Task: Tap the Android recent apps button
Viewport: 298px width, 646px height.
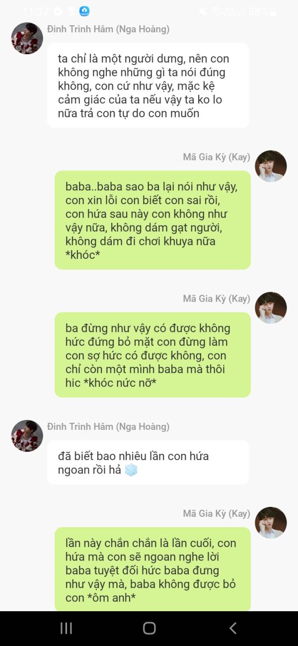Action: 66,628
